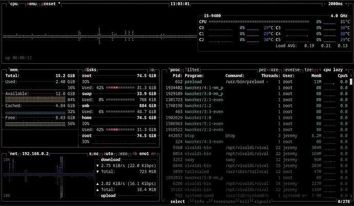
Task: Click the Pid: column header
Action: click(x=178, y=76)
